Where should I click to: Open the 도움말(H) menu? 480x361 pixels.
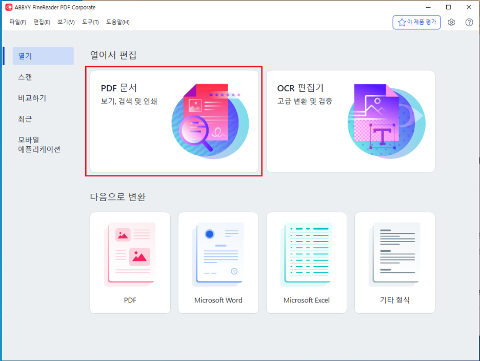coord(118,22)
